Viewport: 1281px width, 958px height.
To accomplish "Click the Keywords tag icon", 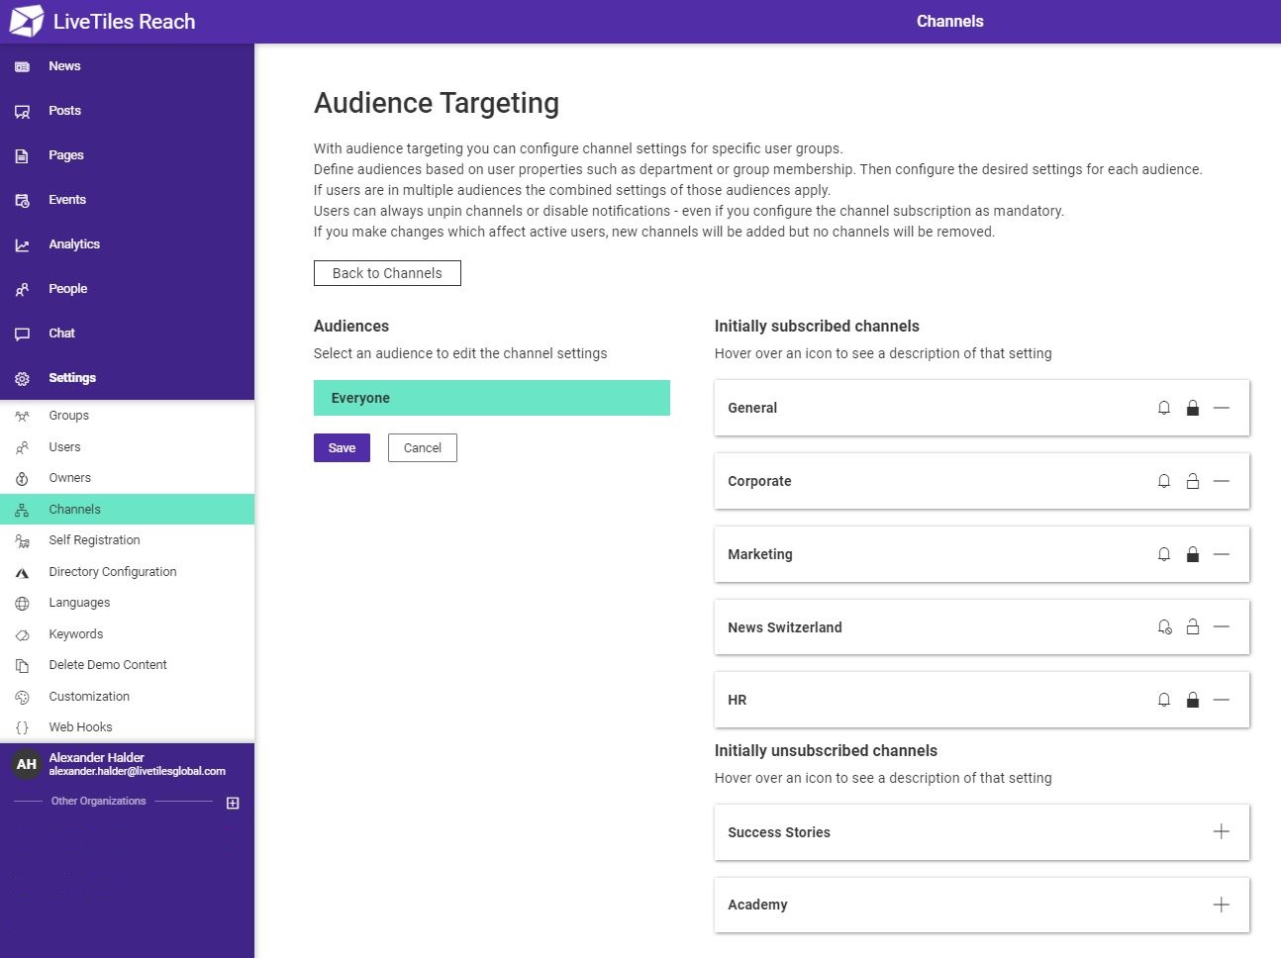I will 22,634.
